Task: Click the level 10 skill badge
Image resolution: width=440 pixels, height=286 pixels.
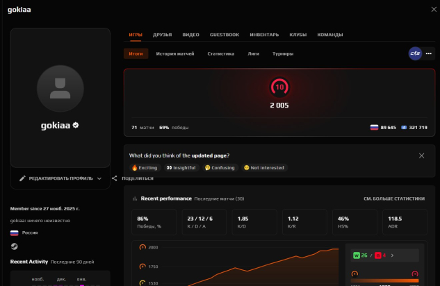Action: [279, 87]
